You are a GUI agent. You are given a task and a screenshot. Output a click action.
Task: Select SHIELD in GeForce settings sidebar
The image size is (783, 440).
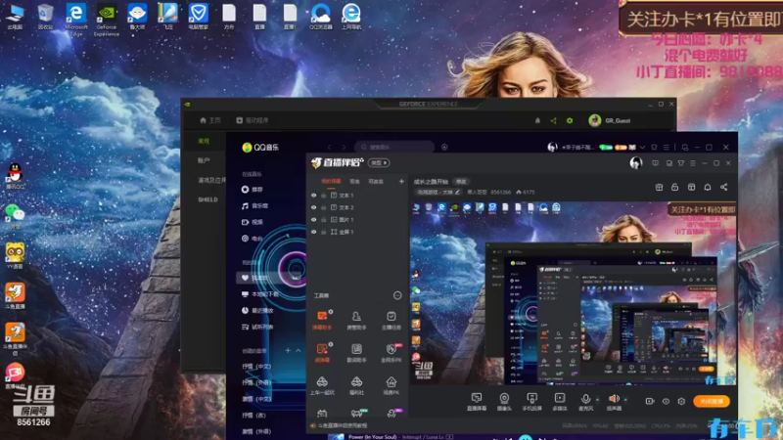pos(207,199)
